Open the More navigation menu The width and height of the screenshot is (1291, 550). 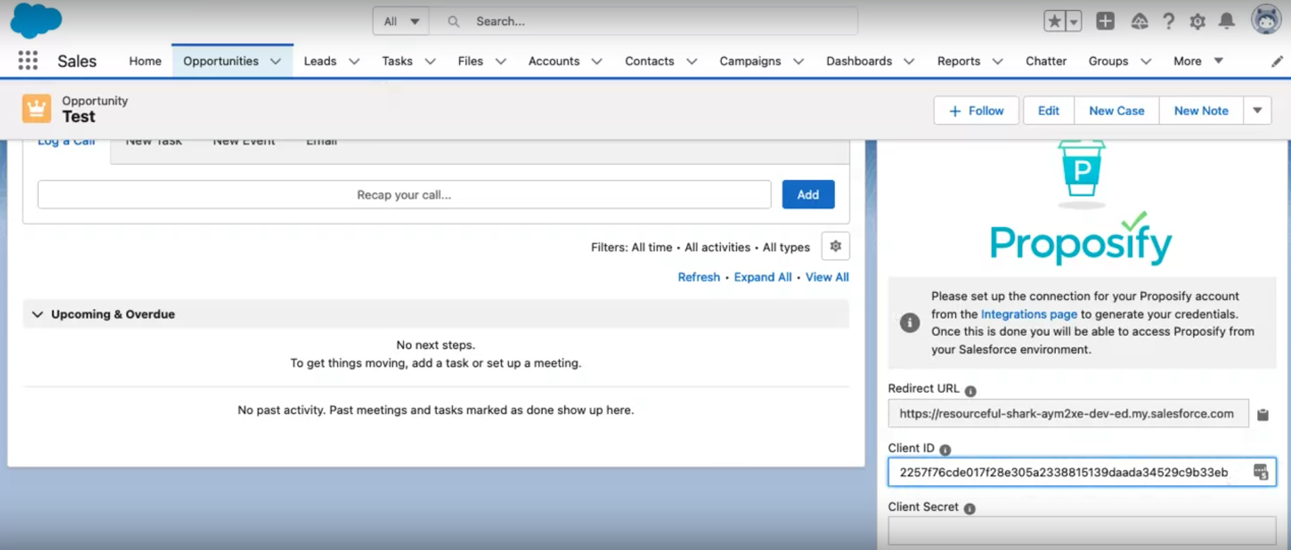point(1198,61)
